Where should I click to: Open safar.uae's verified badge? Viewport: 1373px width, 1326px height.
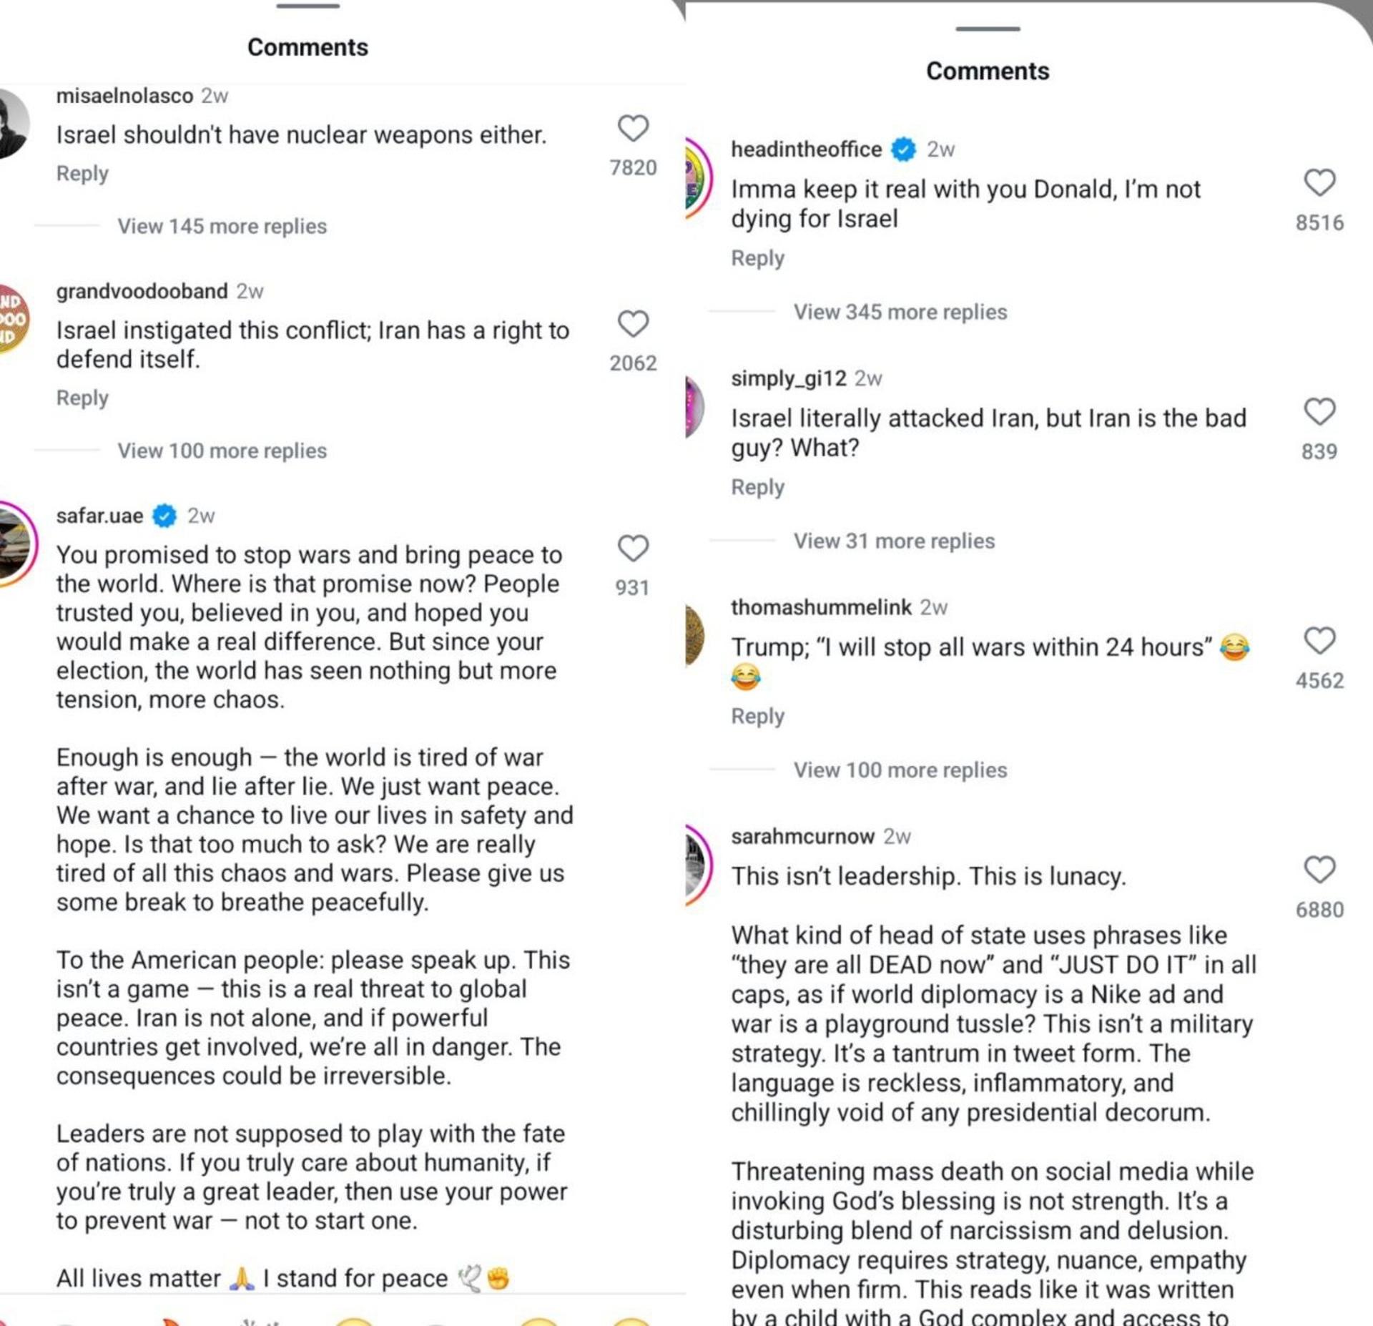[165, 516]
